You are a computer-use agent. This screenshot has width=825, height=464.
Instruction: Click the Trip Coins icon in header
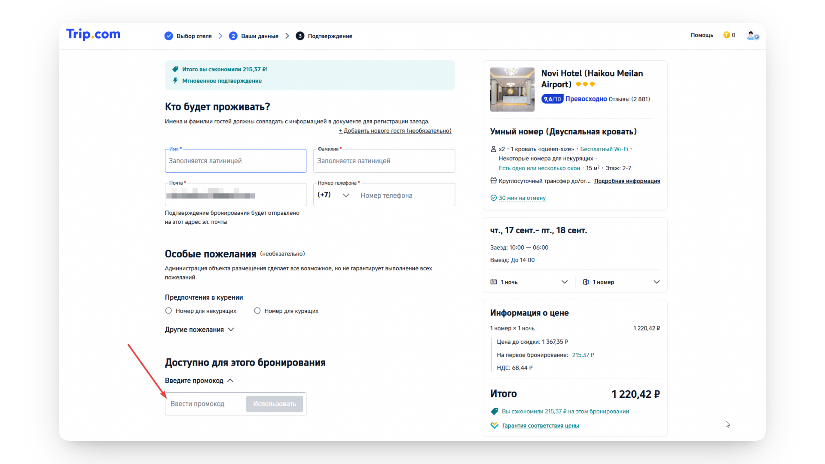point(727,35)
